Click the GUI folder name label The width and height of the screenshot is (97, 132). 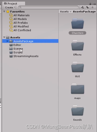point(77,76)
